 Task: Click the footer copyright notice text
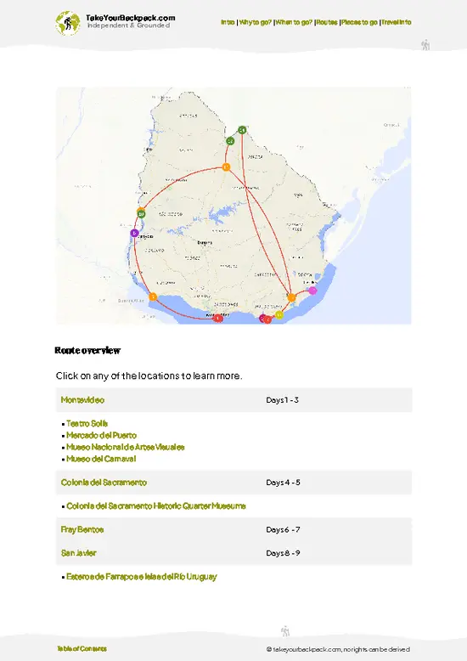[x=338, y=650]
